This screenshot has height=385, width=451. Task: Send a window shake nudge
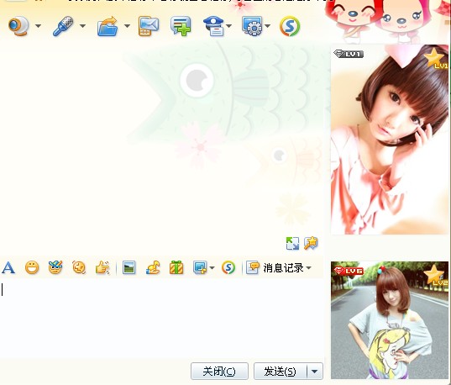click(x=79, y=267)
